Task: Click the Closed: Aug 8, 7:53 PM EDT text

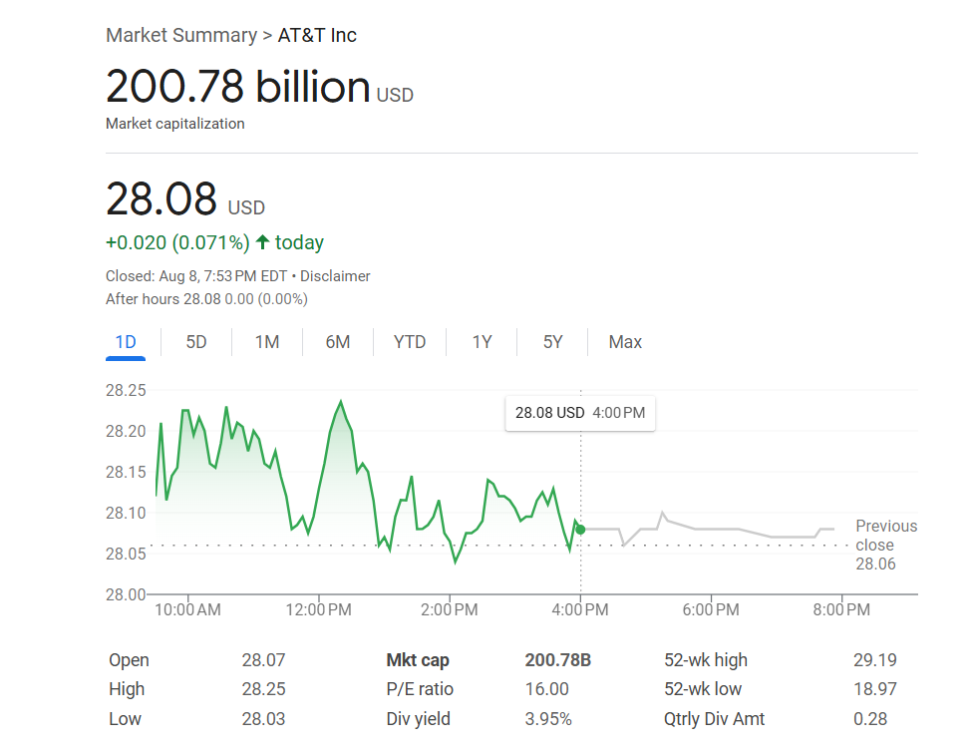Action: coord(196,276)
